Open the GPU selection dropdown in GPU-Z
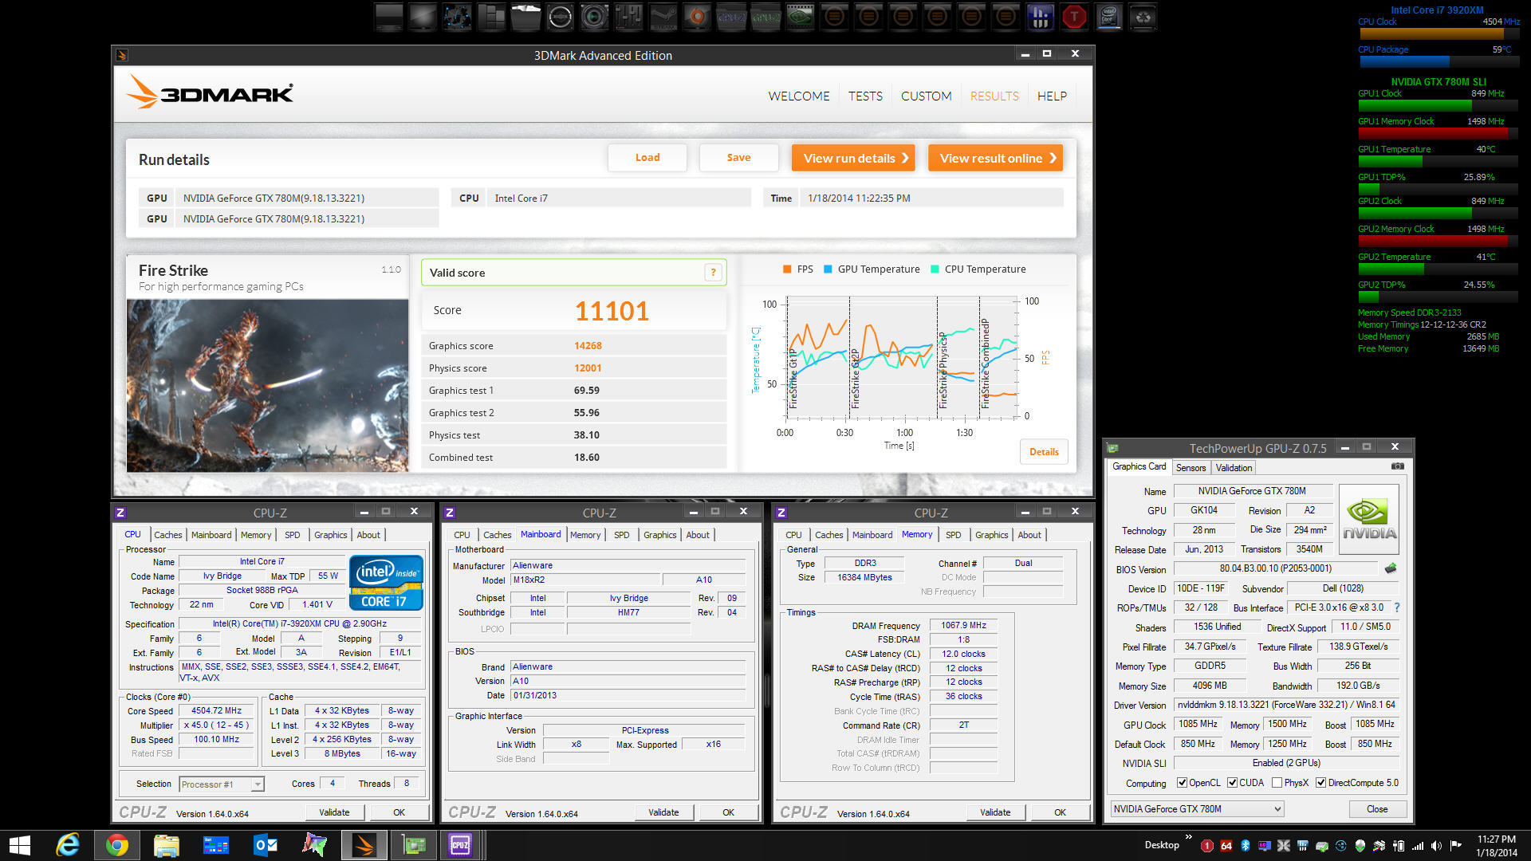 (1197, 808)
